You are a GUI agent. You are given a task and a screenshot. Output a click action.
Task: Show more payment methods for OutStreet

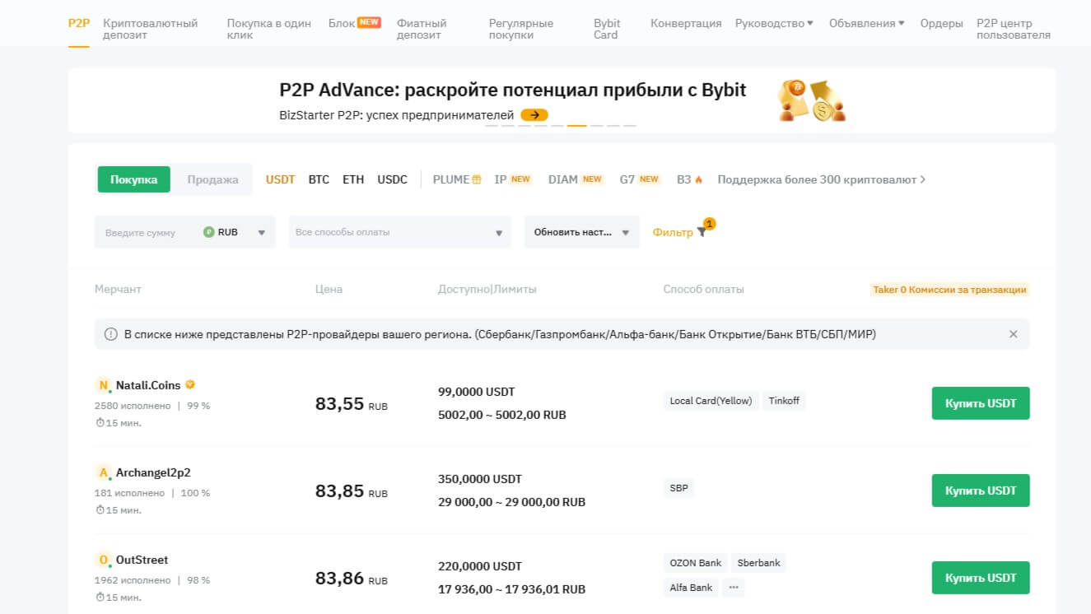(x=734, y=588)
